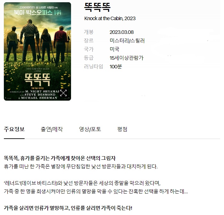Image resolution: width=224 pixels, height=215 pixels.
Task: Click the release date 2023.03.08
Action: coord(122,32)
